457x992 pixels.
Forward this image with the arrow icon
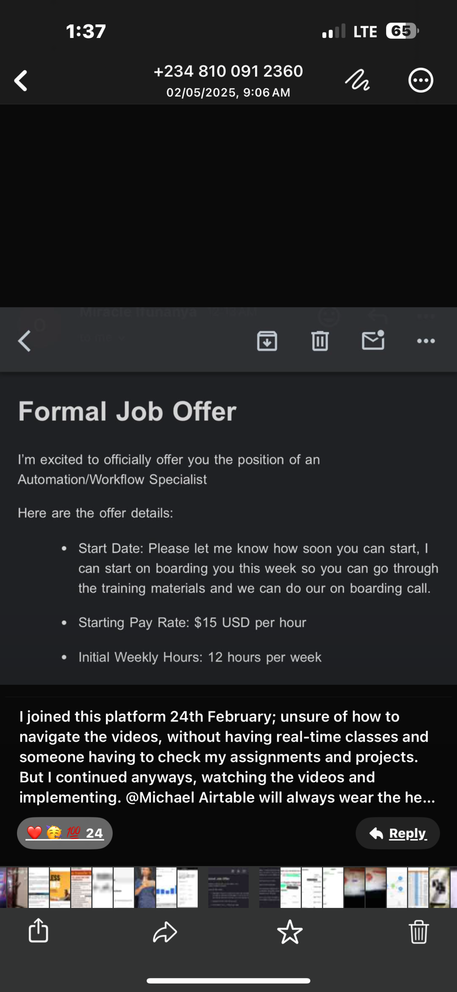point(165,932)
